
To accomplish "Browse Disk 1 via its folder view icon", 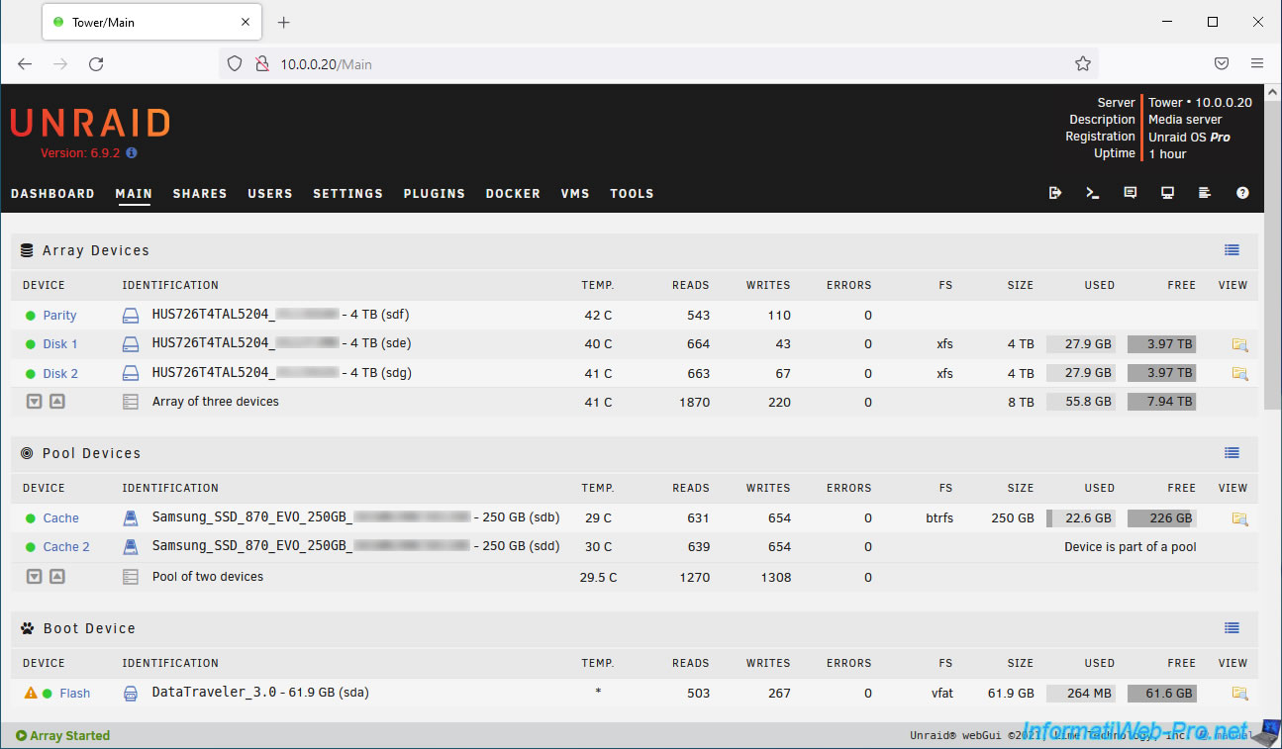I will pyautogui.click(x=1239, y=344).
